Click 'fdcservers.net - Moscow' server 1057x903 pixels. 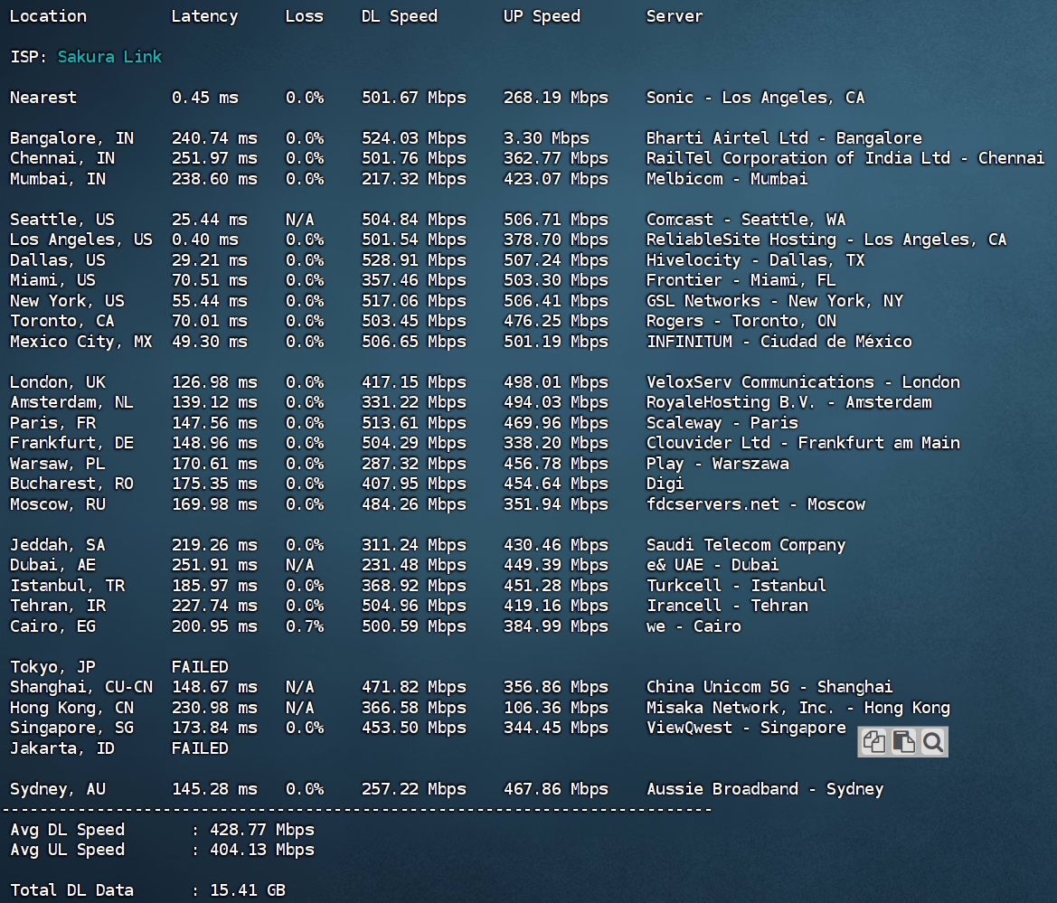(x=755, y=504)
